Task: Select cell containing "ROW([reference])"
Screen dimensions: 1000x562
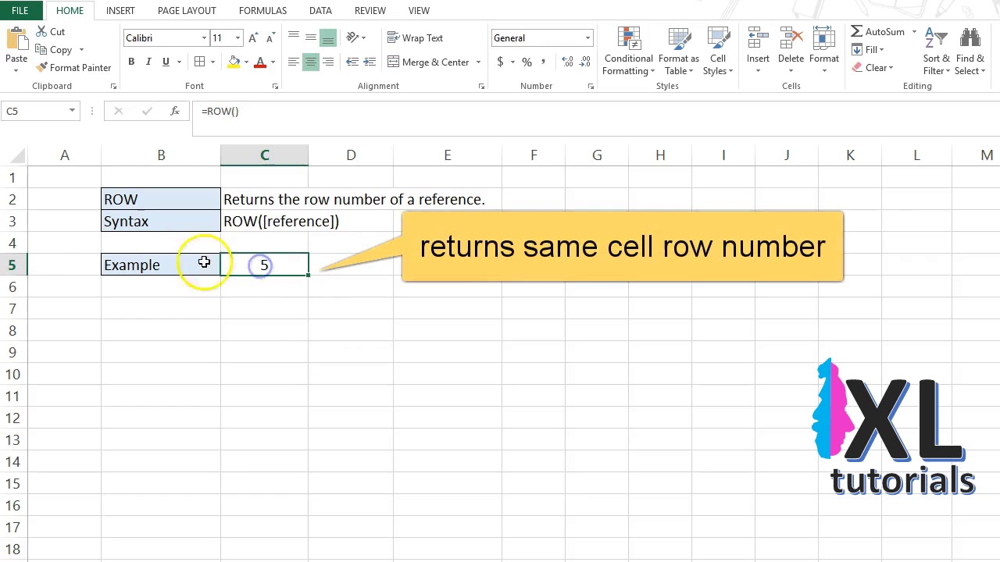Action: [265, 222]
